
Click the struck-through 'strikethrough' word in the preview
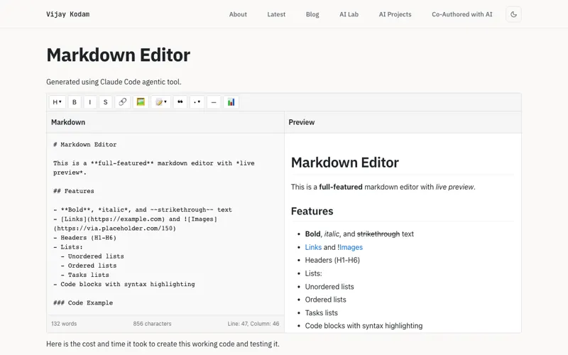pos(378,234)
